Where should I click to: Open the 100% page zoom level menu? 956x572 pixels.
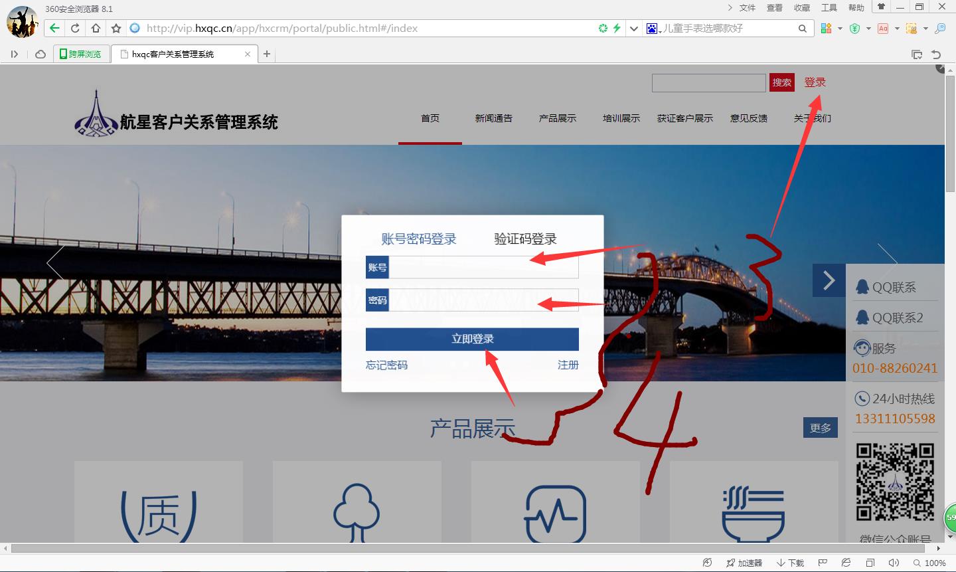(x=929, y=563)
